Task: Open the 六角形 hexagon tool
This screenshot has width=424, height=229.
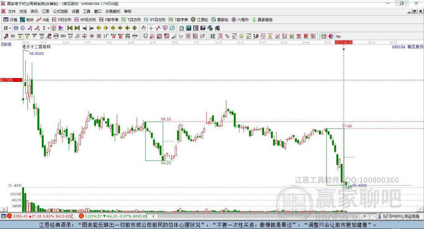Action: 240,20
